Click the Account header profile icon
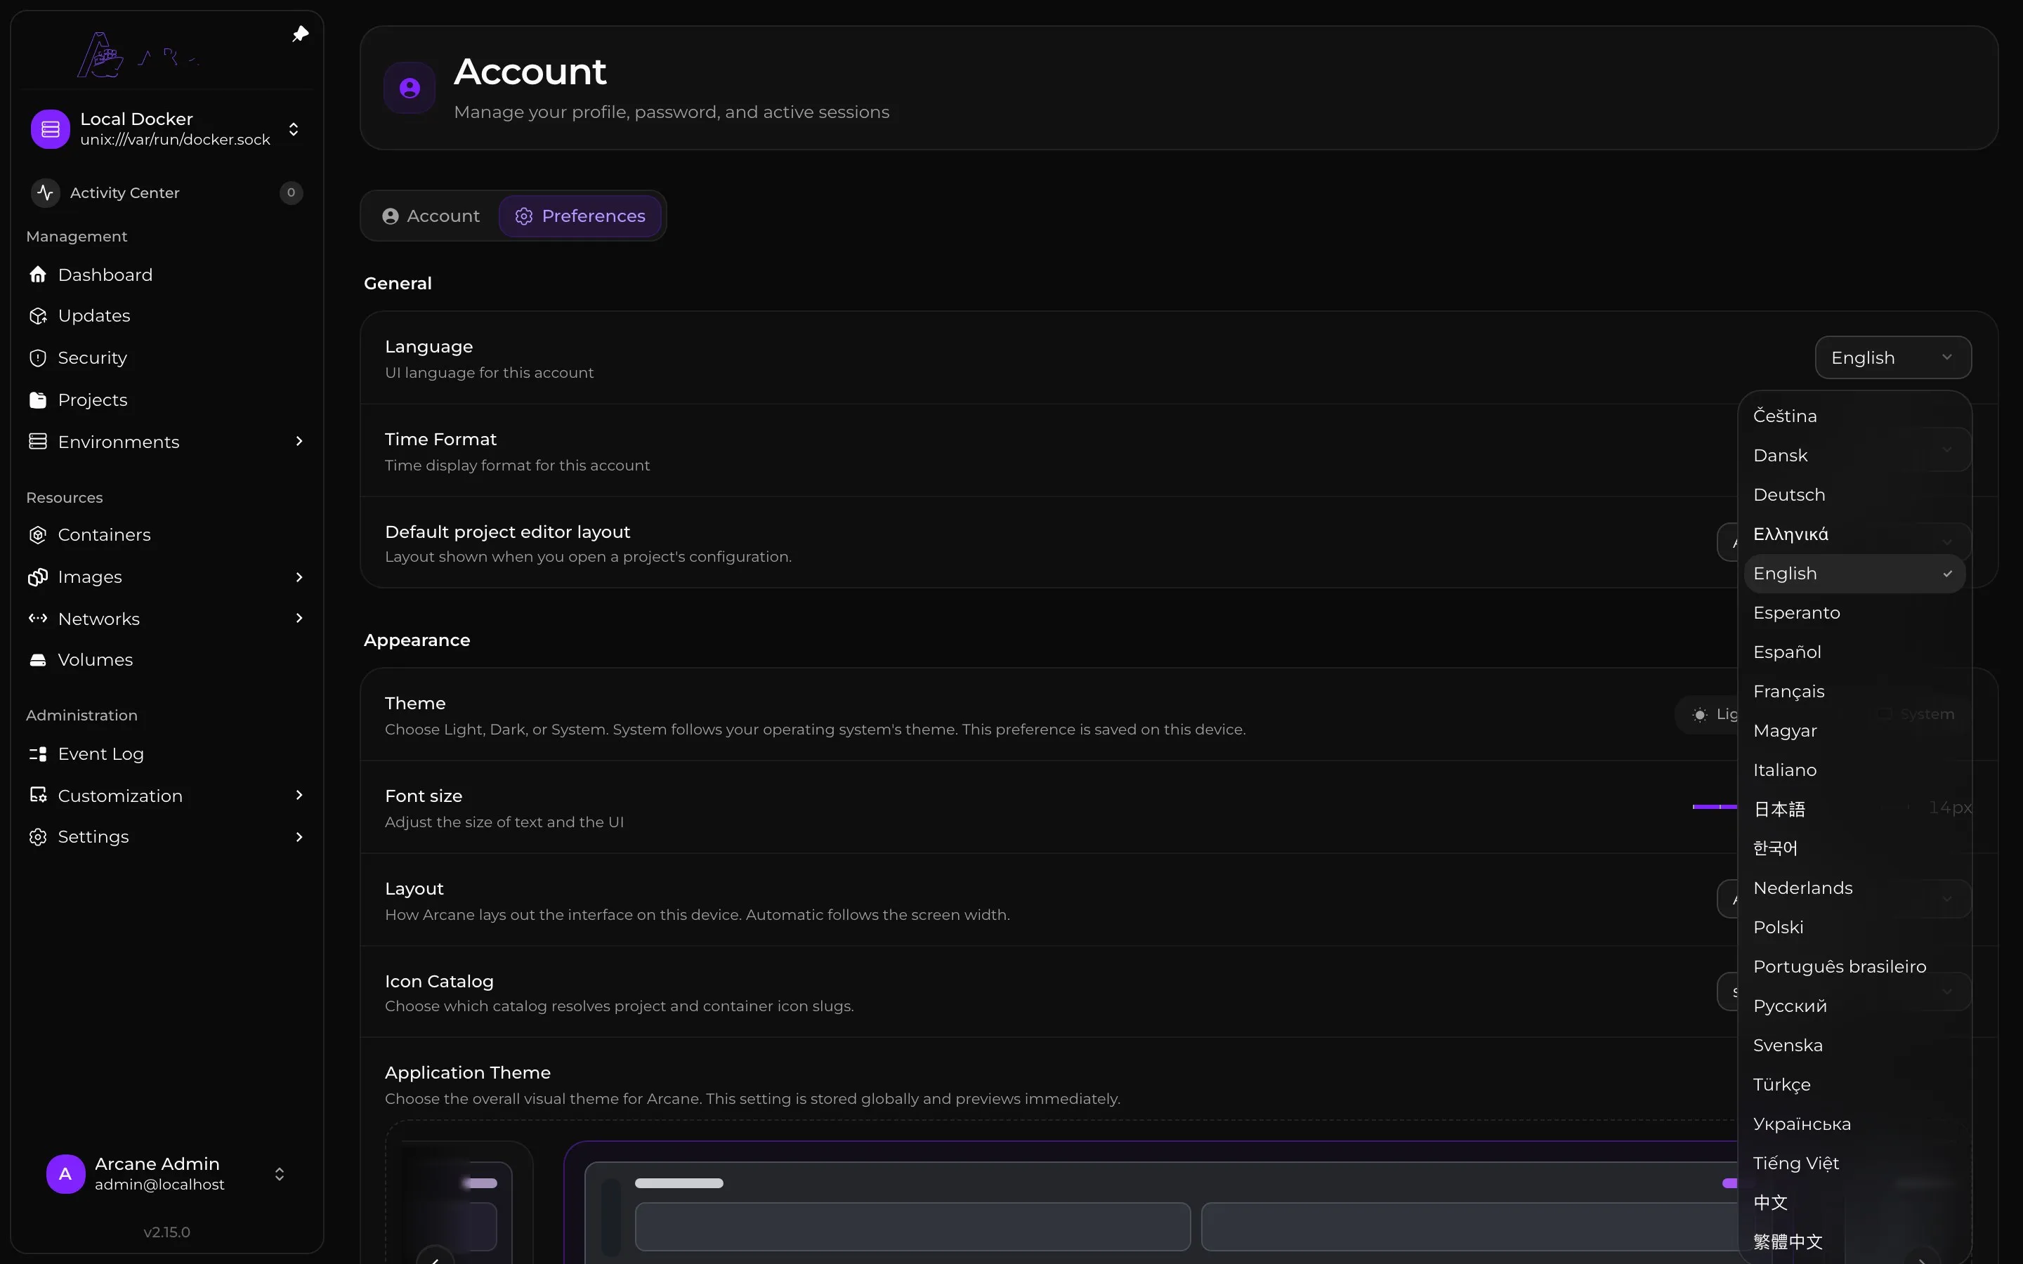2023x1264 pixels. click(410, 88)
